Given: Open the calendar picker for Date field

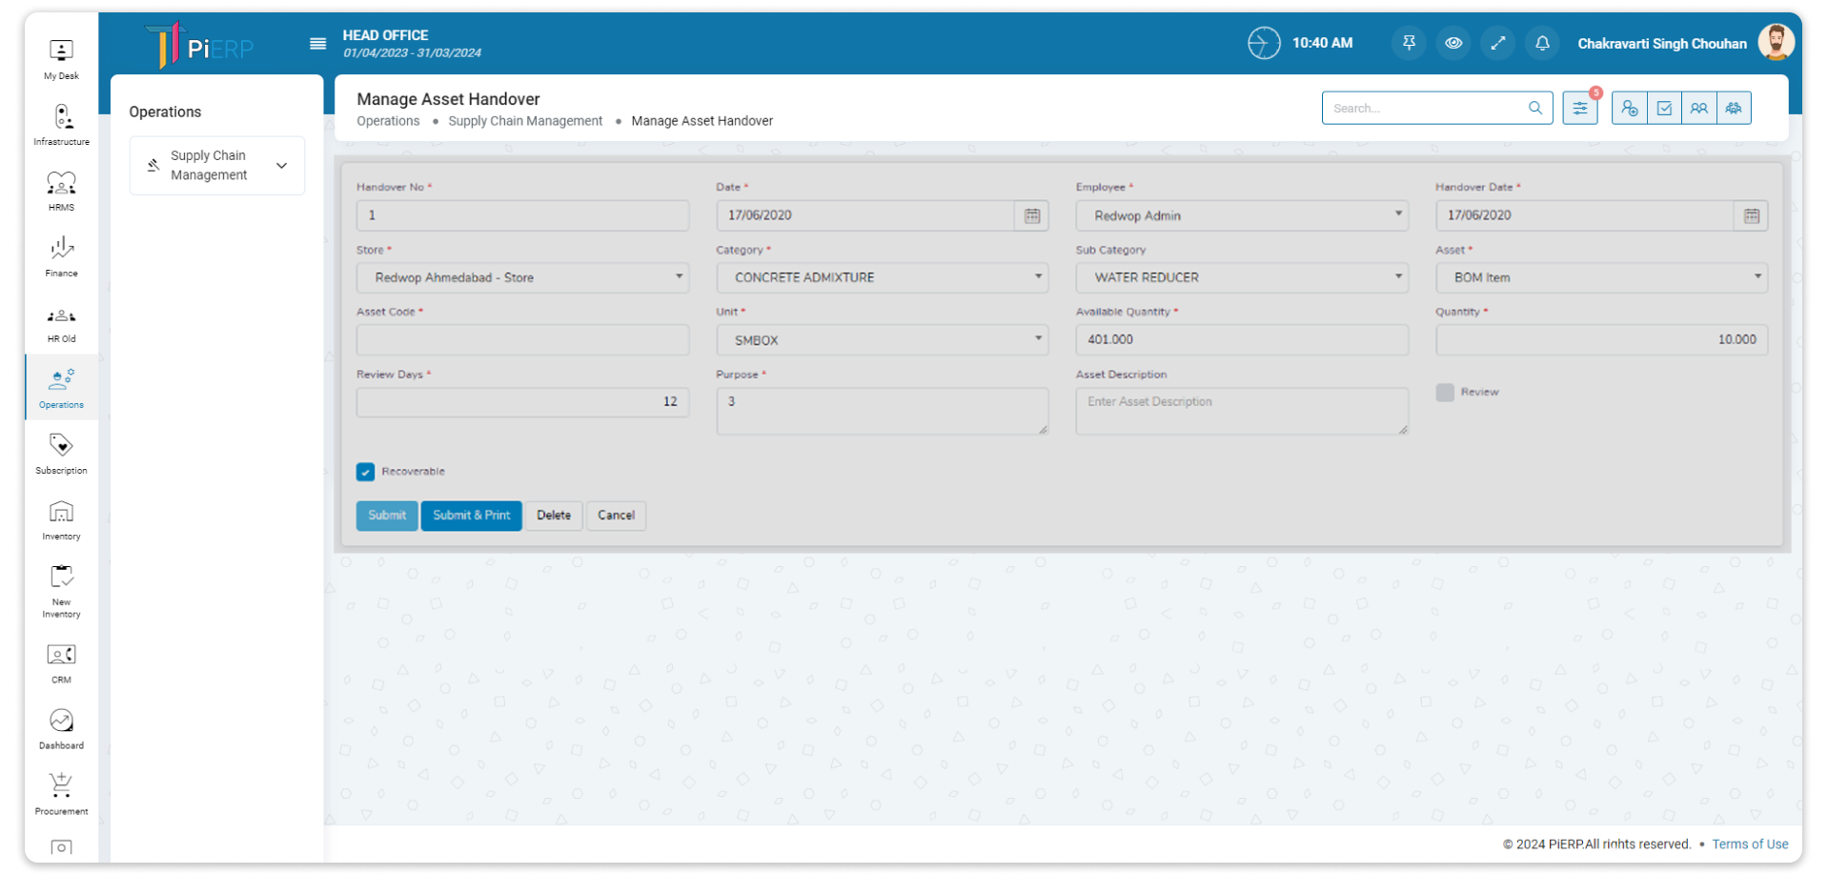Looking at the screenshot, I should click(1032, 216).
